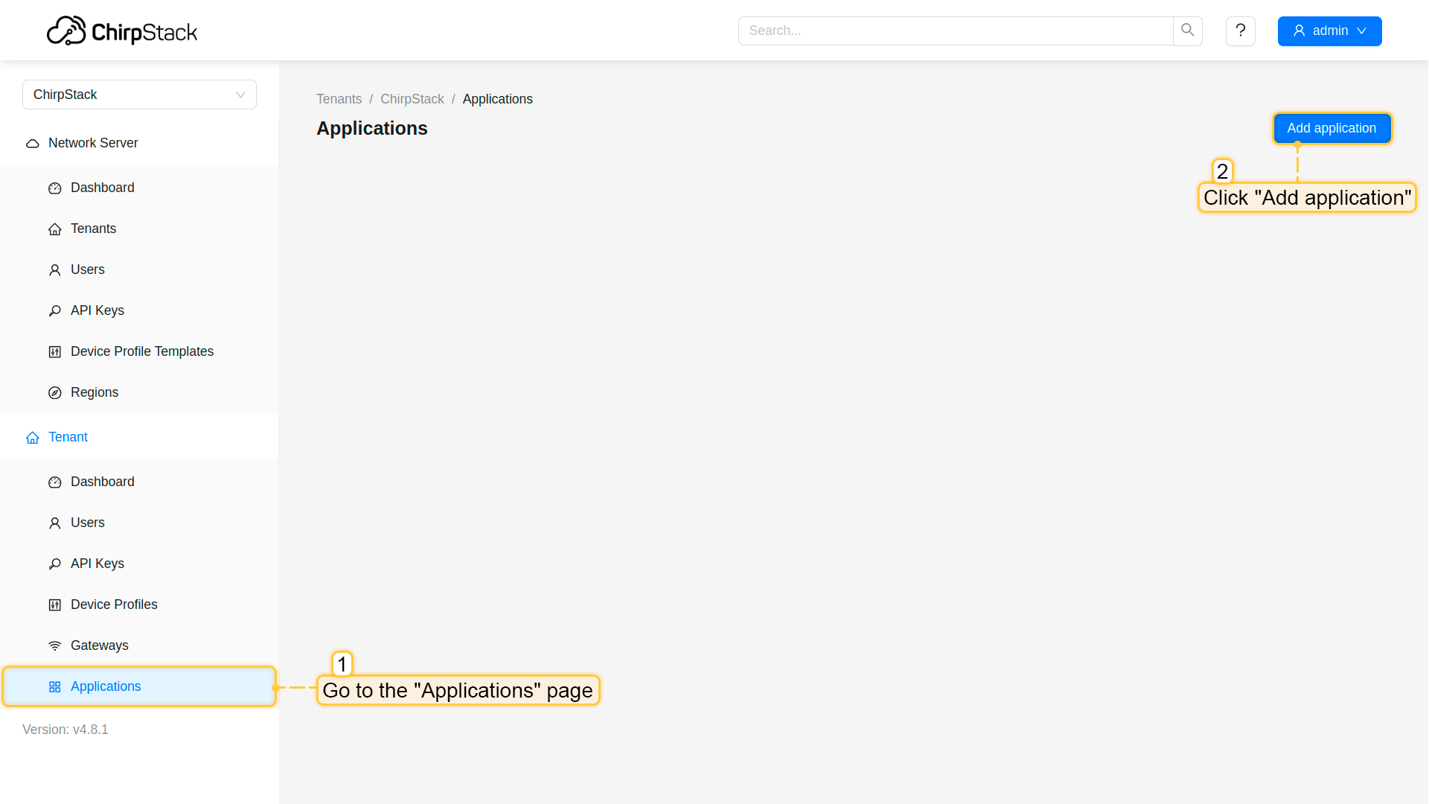Open the admin user dropdown menu
1429x804 pixels.
tap(1329, 31)
